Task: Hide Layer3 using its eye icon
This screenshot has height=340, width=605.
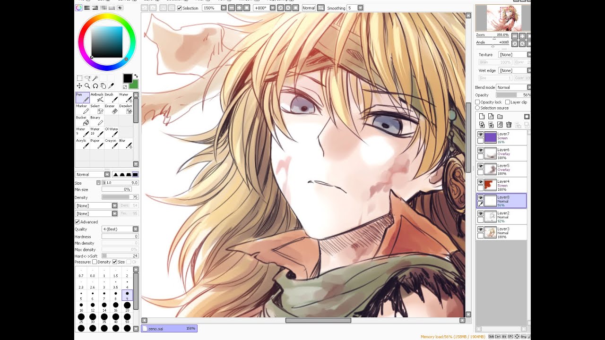Action: [x=481, y=229]
